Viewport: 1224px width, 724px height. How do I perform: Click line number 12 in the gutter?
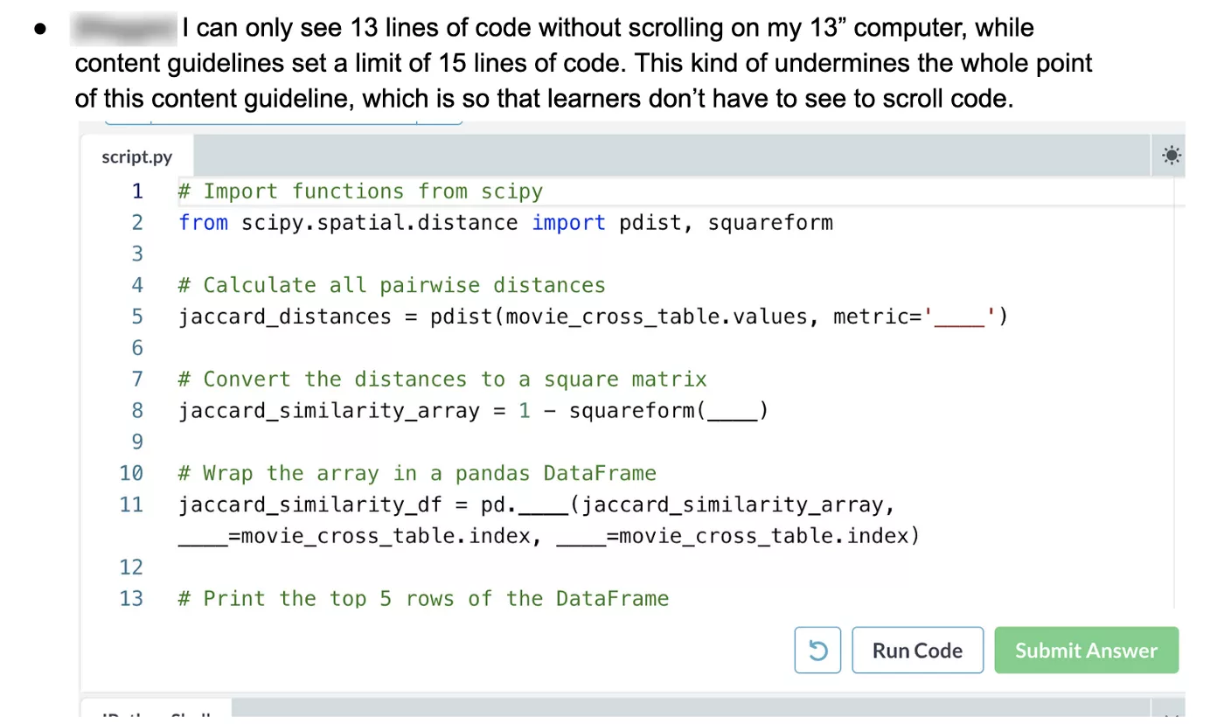click(131, 567)
